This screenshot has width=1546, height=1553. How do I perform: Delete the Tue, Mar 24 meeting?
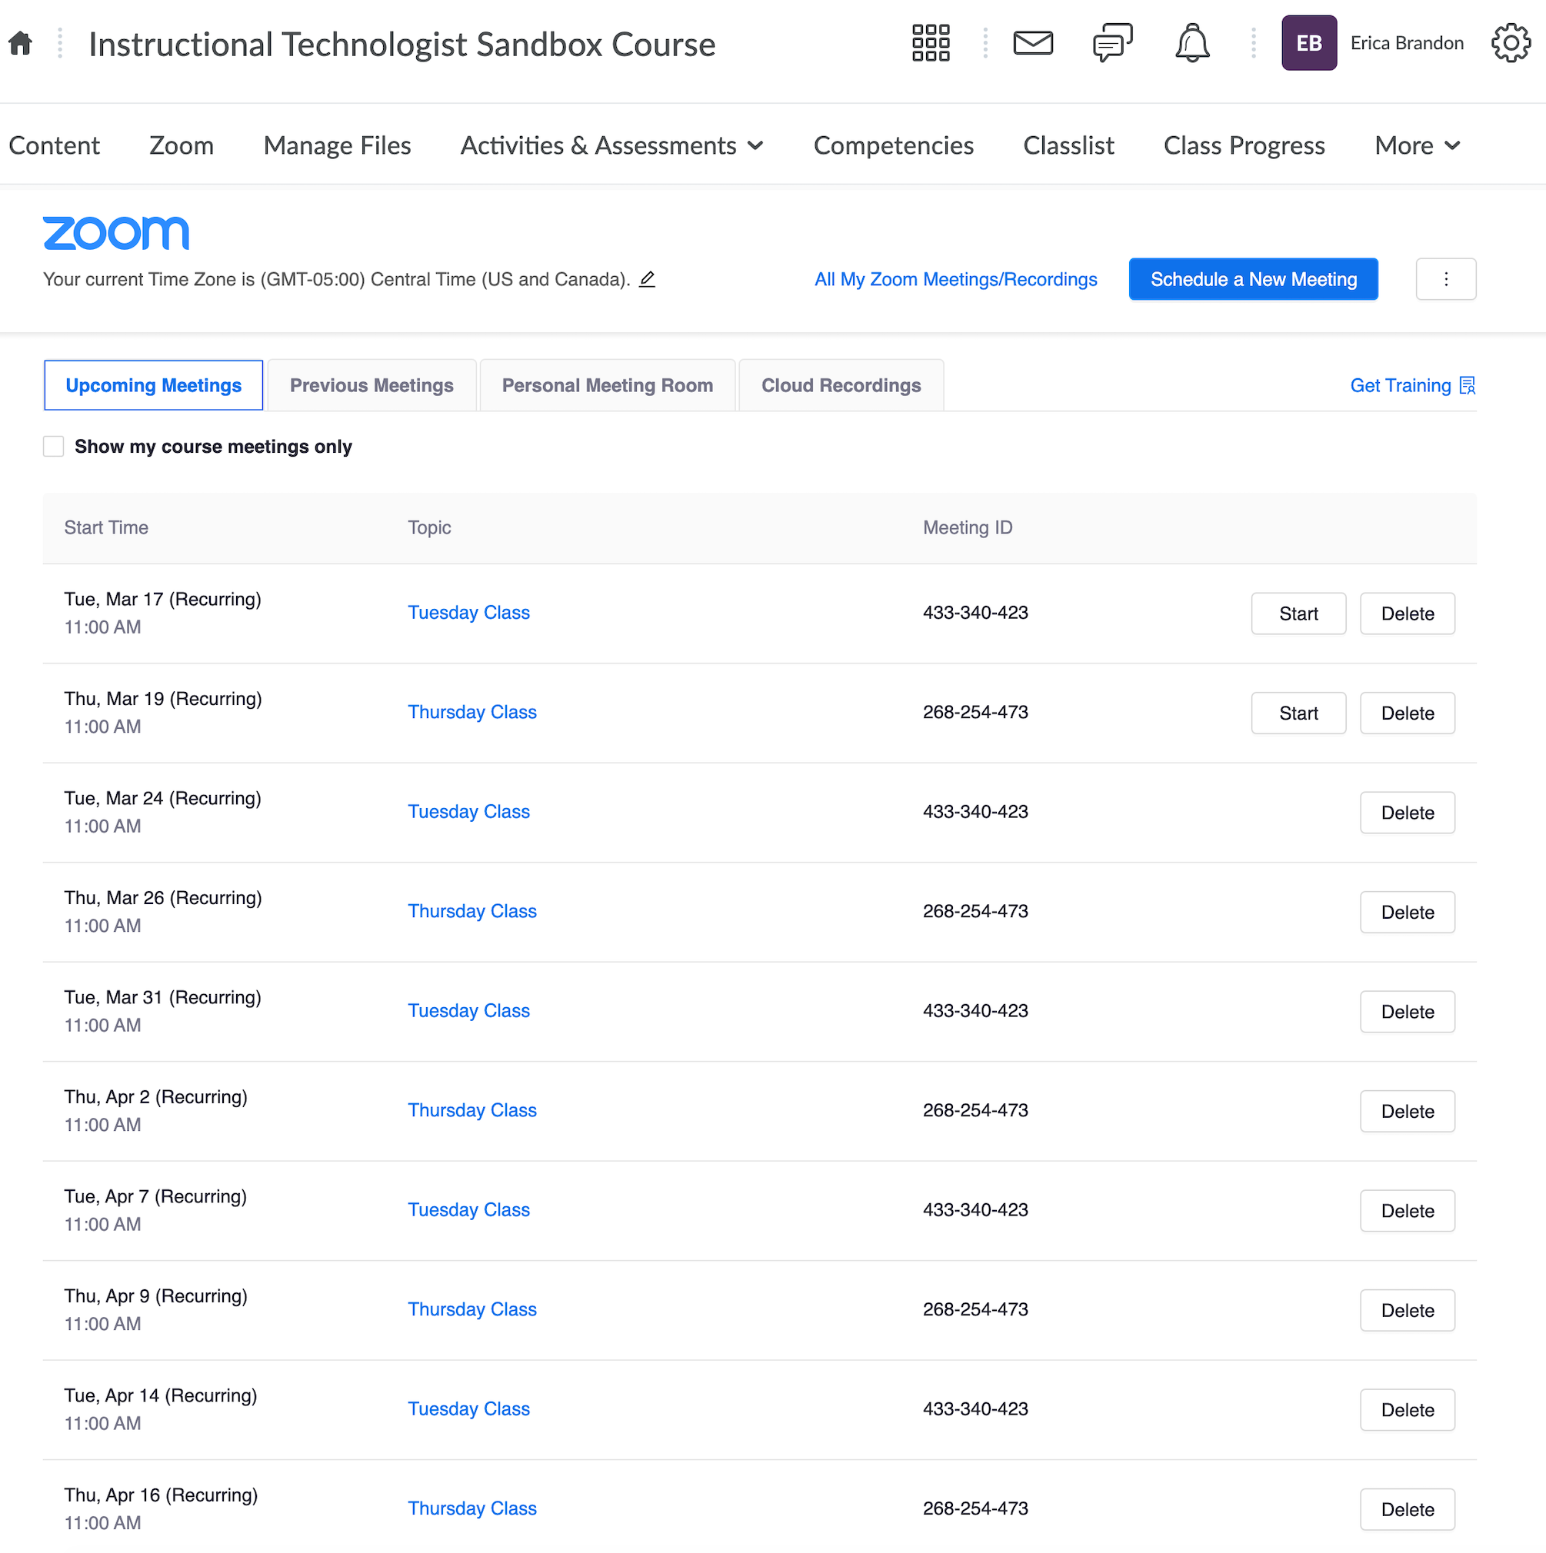tap(1408, 813)
